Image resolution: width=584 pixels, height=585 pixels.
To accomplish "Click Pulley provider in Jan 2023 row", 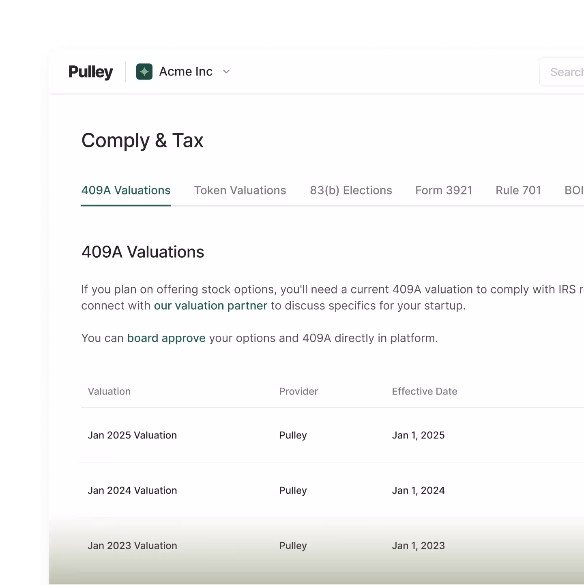I will 293,546.
